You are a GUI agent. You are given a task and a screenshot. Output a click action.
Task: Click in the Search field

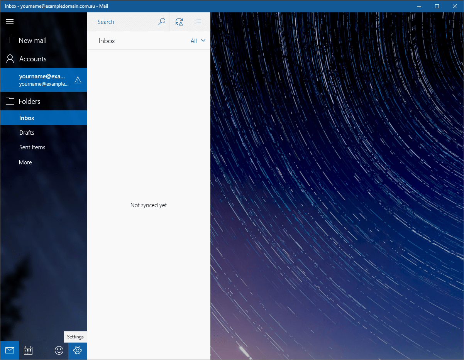[x=124, y=22]
